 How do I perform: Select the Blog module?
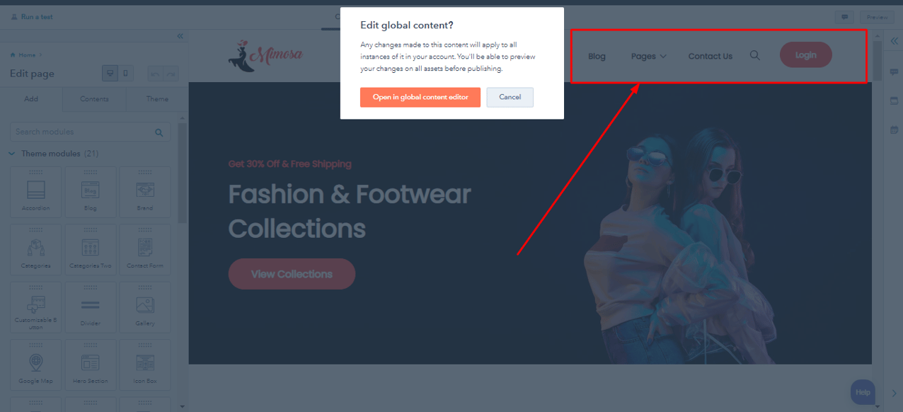[91, 192]
